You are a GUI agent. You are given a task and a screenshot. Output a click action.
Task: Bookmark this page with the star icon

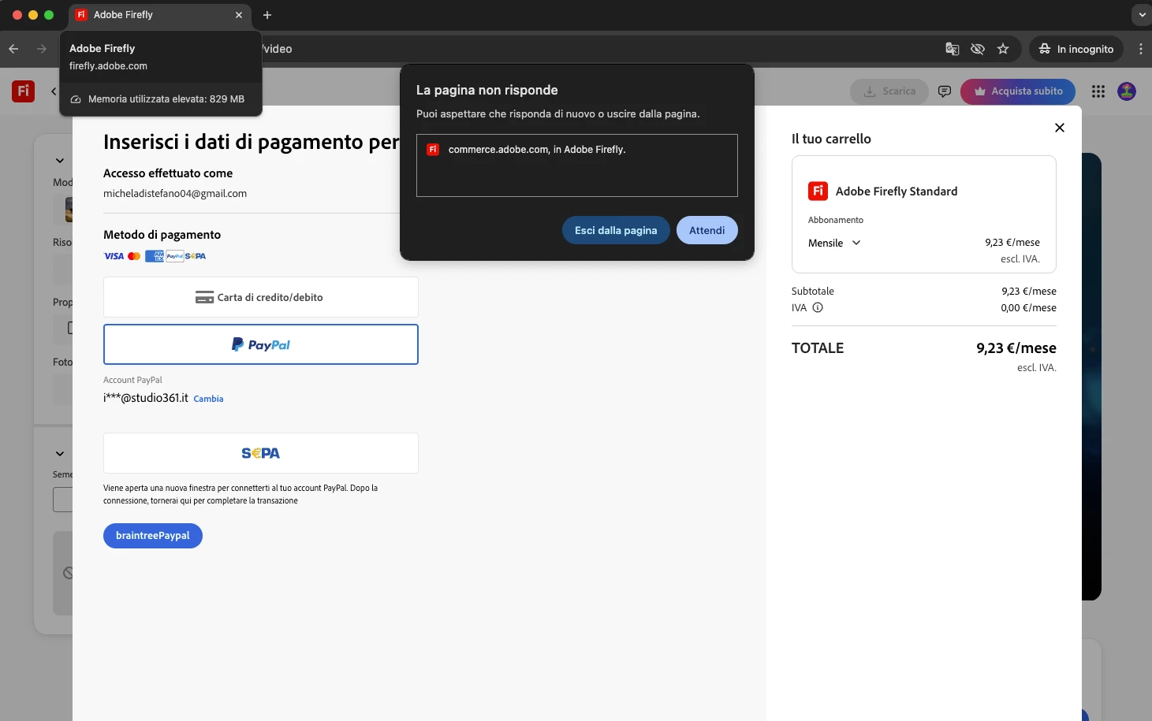(1003, 49)
